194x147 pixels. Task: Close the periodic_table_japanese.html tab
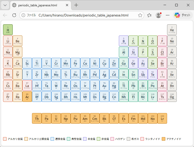pos(67,5)
